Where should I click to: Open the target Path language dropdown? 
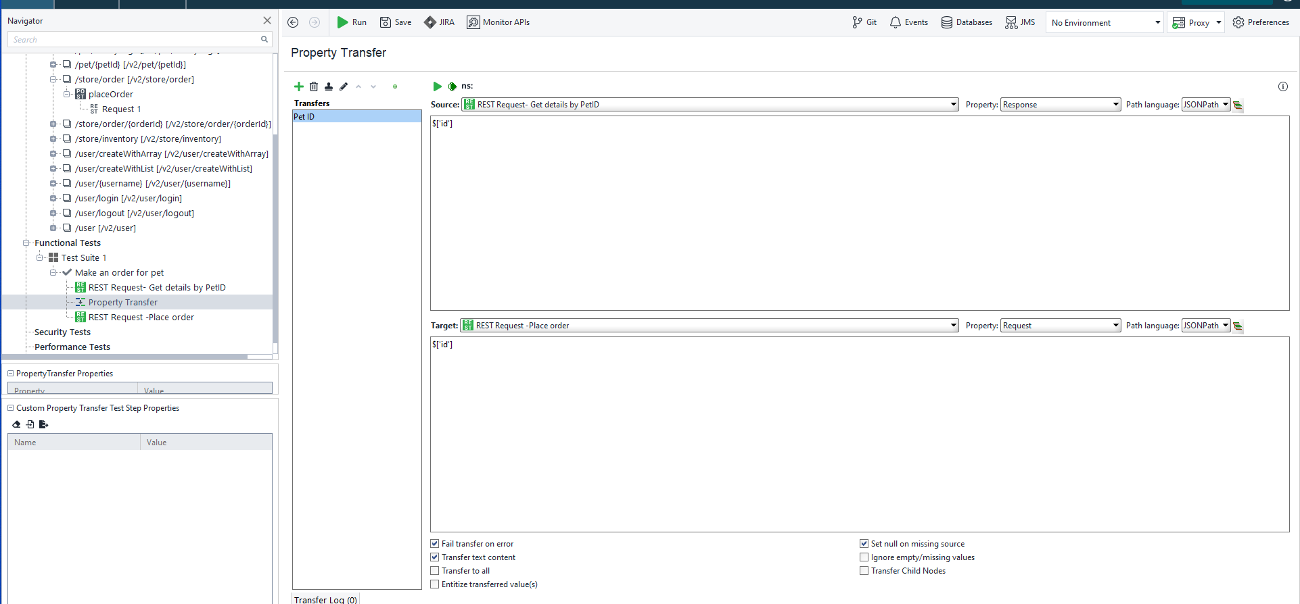tap(1206, 326)
